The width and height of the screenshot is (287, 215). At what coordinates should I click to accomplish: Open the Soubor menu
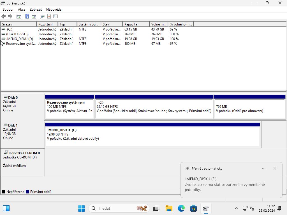point(8,10)
